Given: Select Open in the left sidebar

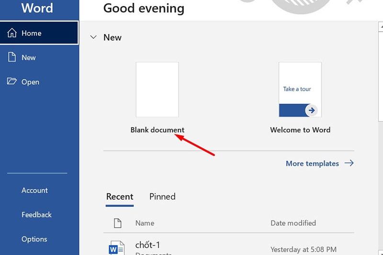Looking at the screenshot, I should 39,82.
